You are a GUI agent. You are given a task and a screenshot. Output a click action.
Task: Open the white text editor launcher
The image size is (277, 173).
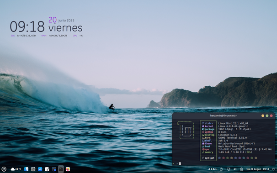[x=47, y=169]
